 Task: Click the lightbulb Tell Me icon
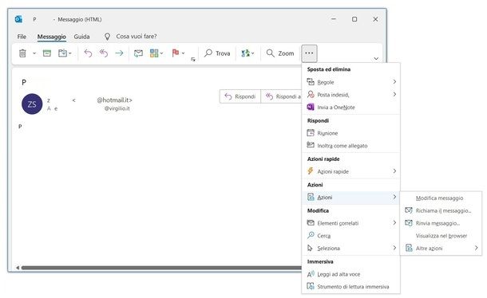click(107, 37)
